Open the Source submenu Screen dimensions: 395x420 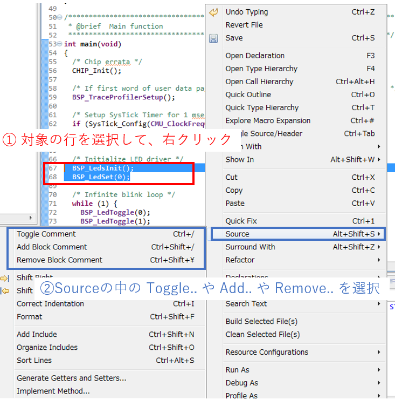tap(298, 234)
